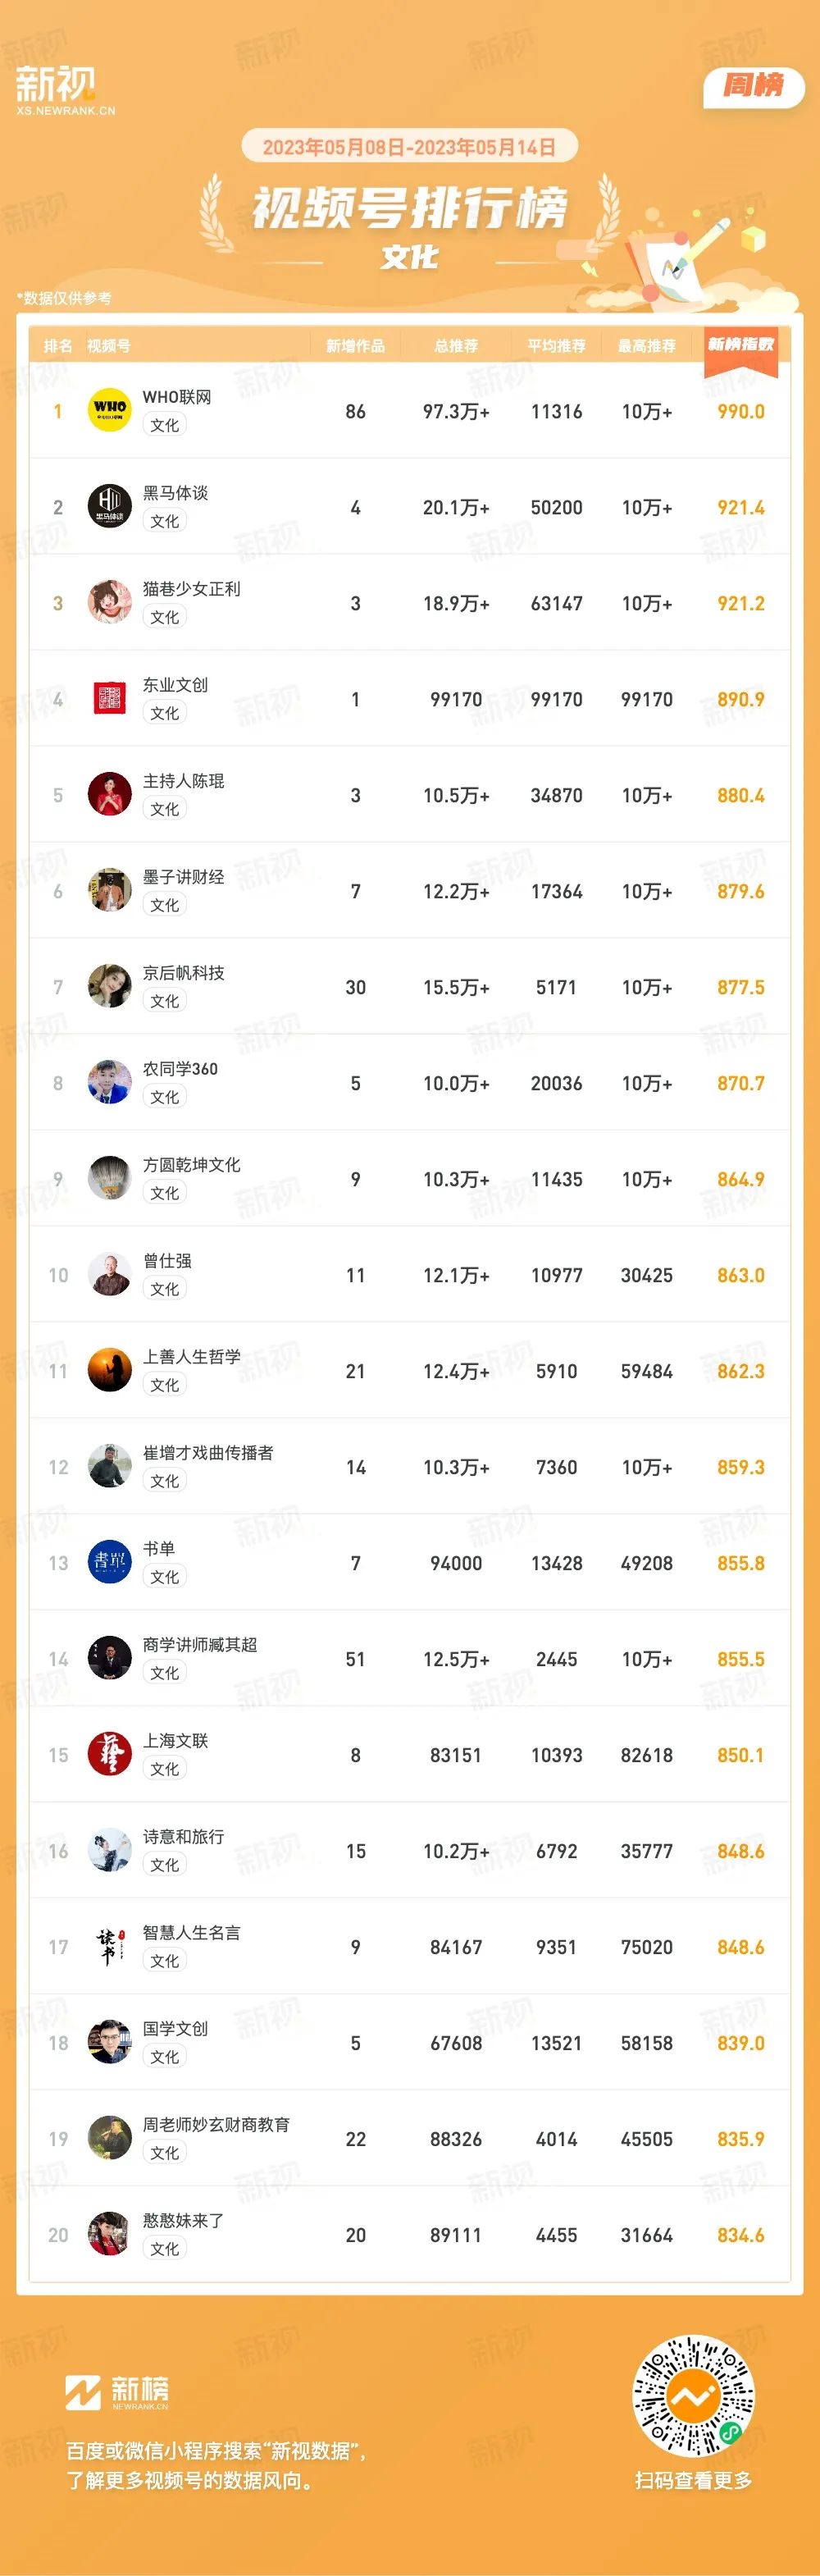Screen dimensions: 820x2576
Task: Click the 新视 logo at top left
Action: [65, 90]
